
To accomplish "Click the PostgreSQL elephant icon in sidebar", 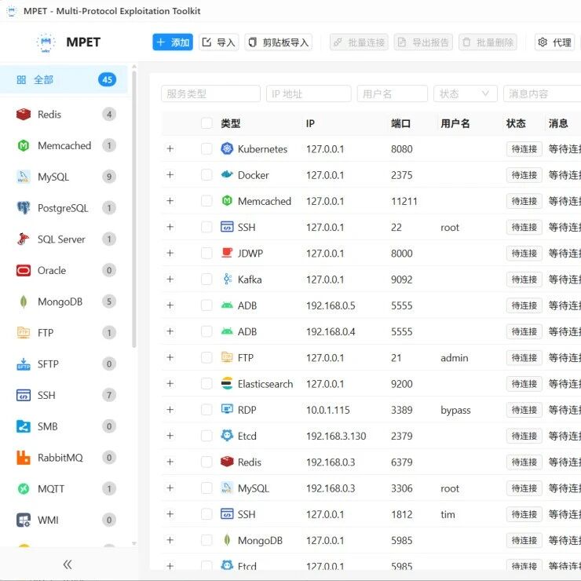I will point(24,208).
